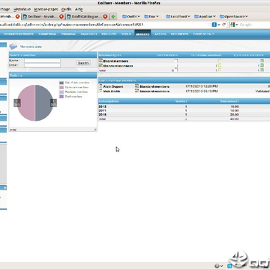Click type icon in Alain Dupont row

(136, 86)
